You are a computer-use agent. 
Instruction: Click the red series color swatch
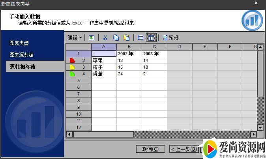click(72, 60)
